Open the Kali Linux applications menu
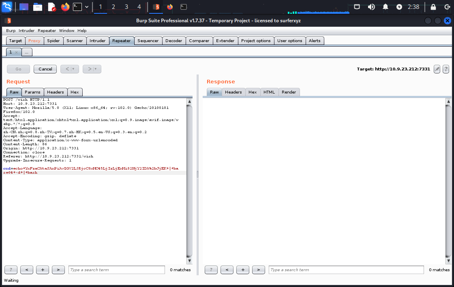The image size is (454, 287). click(6, 6)
